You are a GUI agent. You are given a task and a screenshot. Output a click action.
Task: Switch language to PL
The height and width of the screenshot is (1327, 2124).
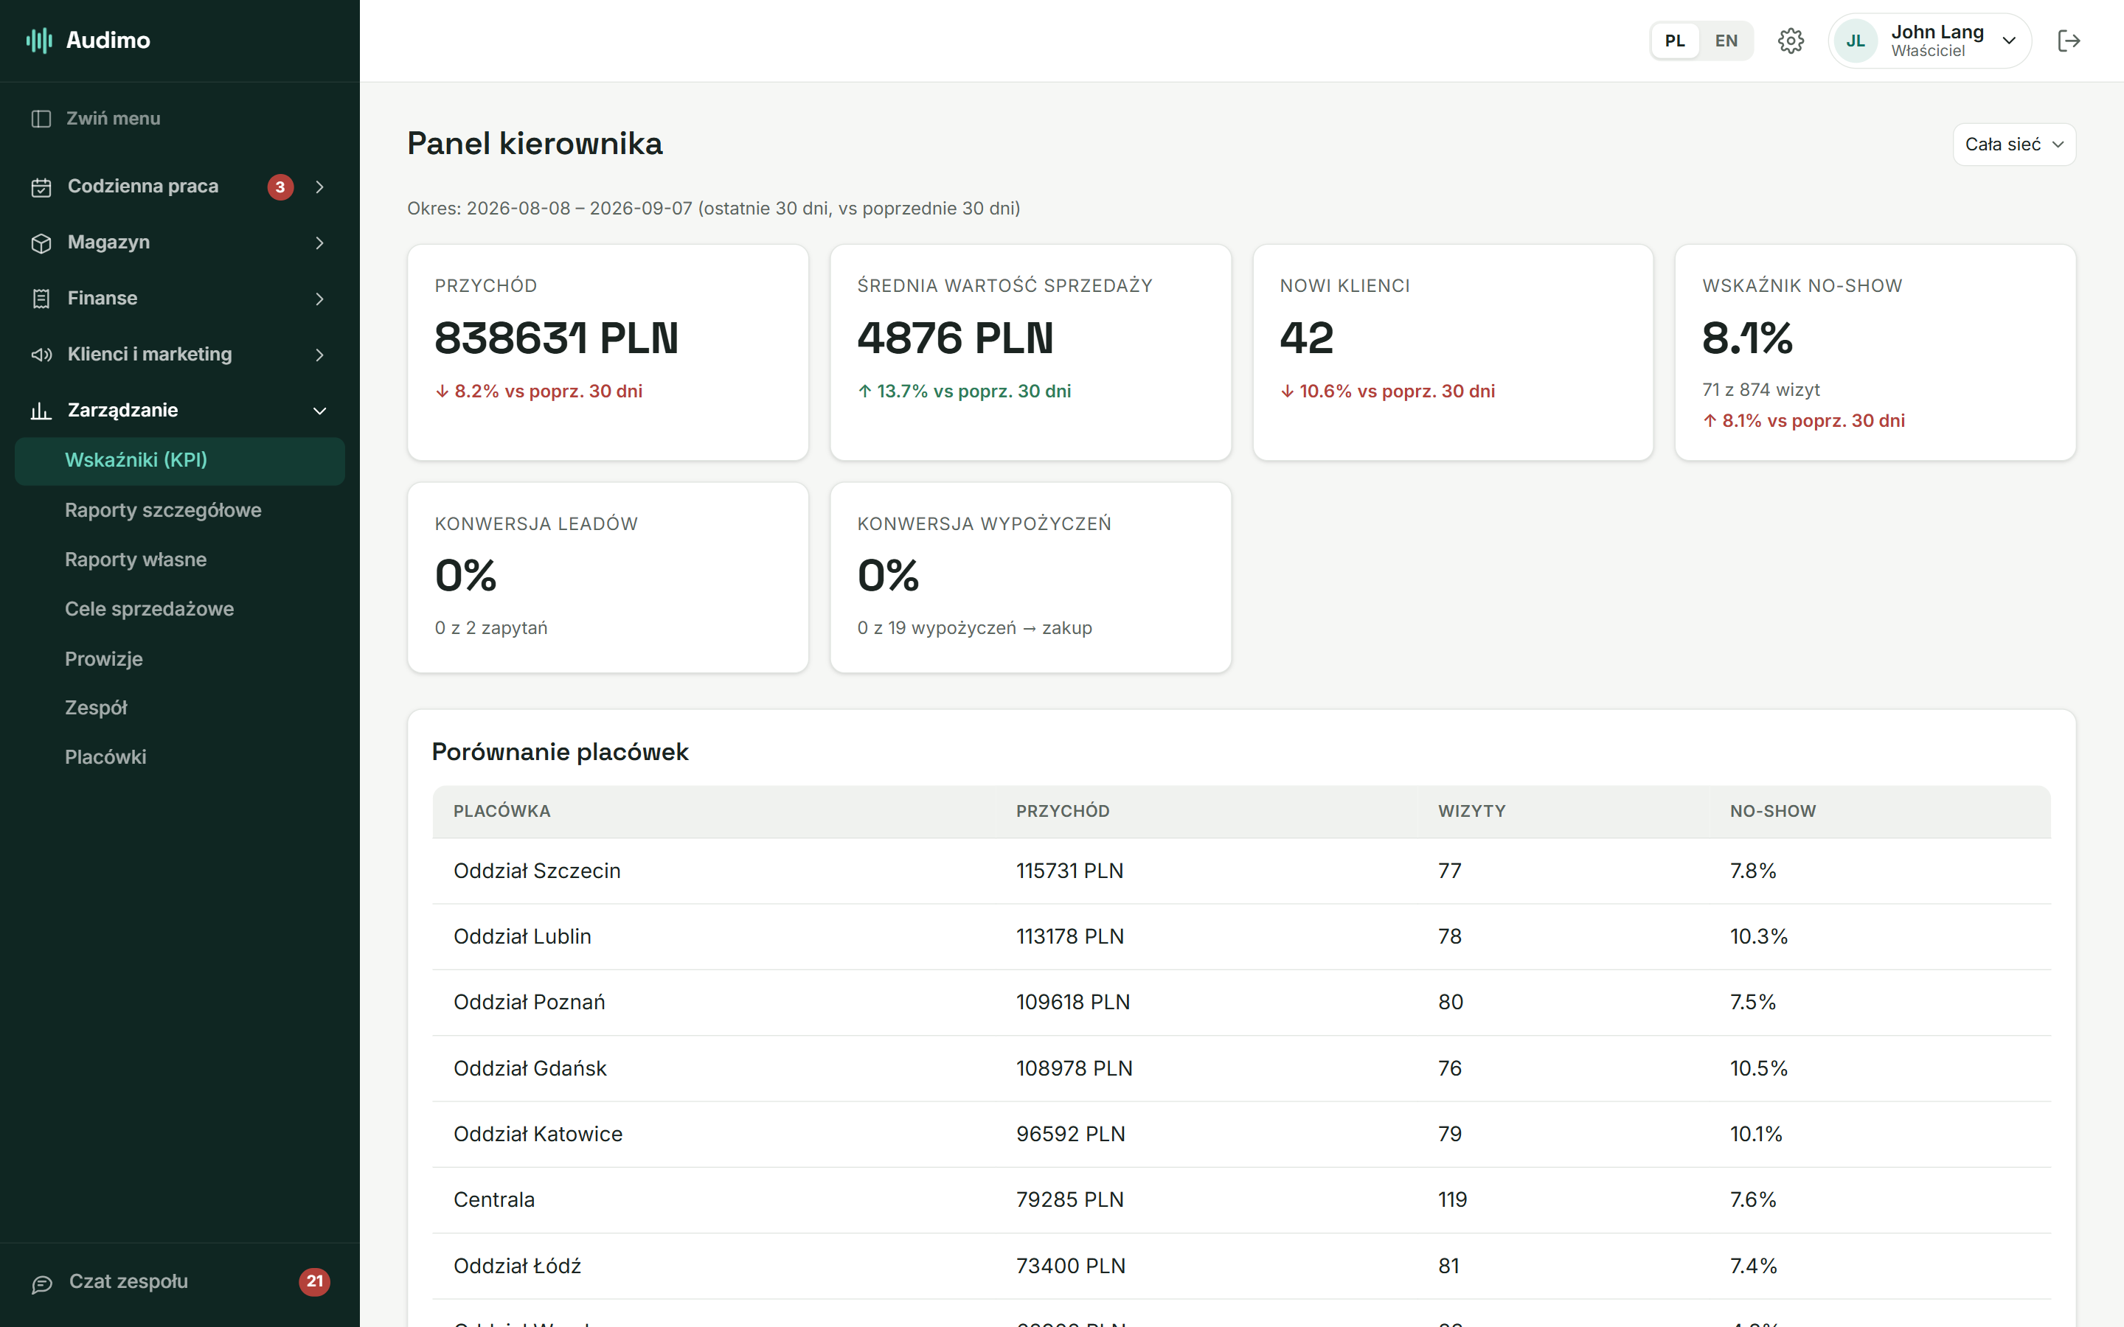(x=1675, y=41)
